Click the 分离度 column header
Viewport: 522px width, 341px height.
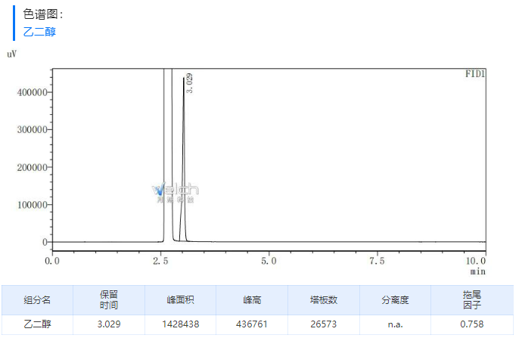pos(395,300)
